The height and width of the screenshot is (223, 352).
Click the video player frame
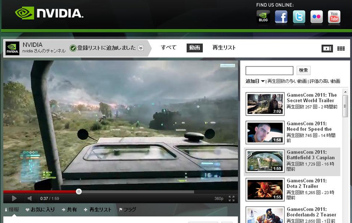[121, 125]
